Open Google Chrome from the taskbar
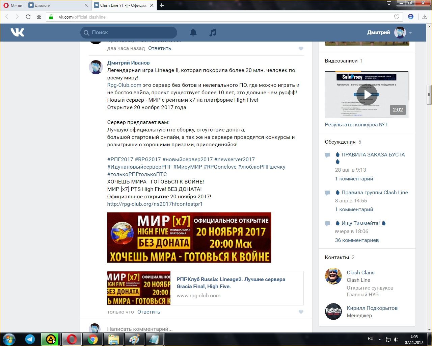 tap(93, 339)
